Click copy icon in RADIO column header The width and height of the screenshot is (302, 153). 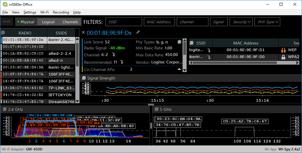[3, 33]
